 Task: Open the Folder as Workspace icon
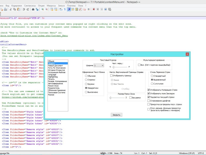85,9
